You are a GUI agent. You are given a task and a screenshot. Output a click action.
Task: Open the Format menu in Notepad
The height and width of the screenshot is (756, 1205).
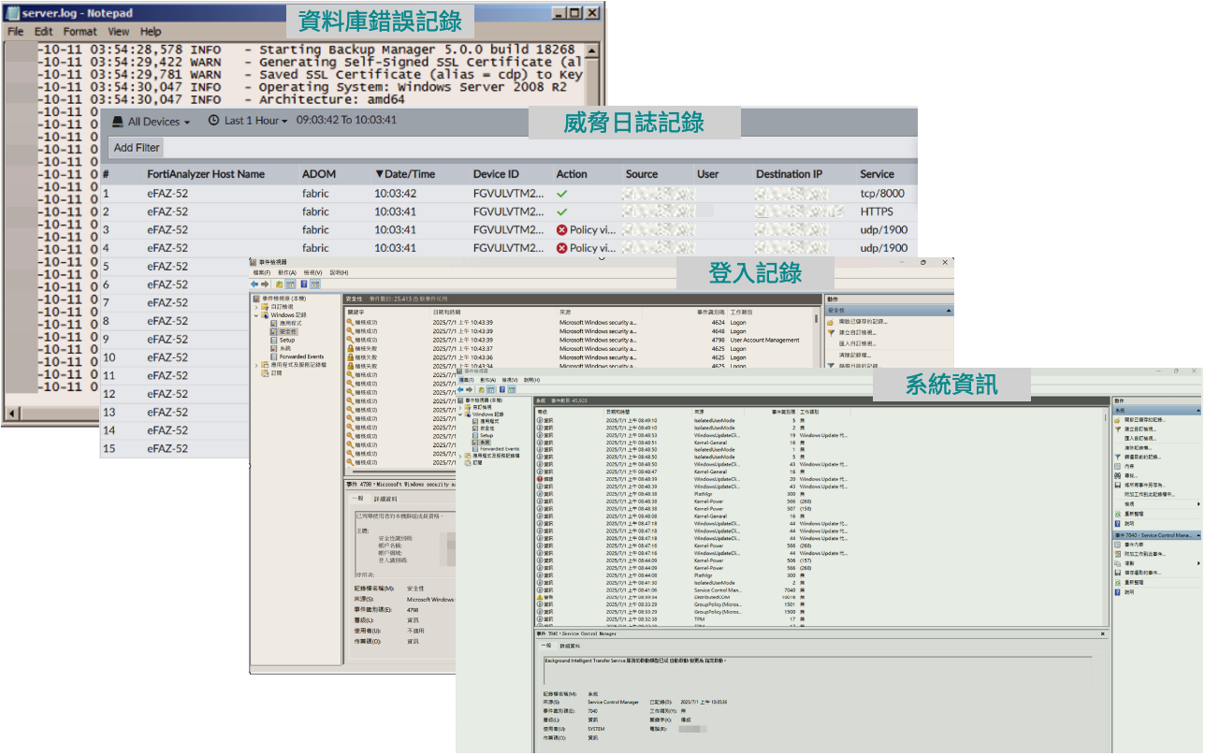[80, 31]
